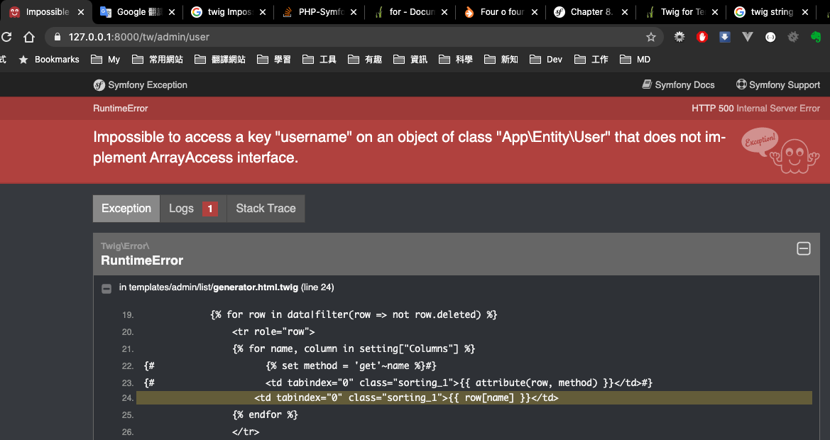Image resolution: width=830 pixels, height=440 pixels.
Task: Go to the browser home icon
Action: [29, 36]
